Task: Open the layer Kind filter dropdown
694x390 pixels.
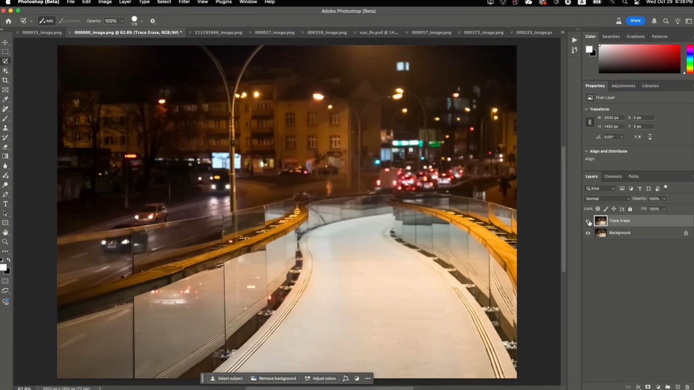Action: [x=600, y=188]
